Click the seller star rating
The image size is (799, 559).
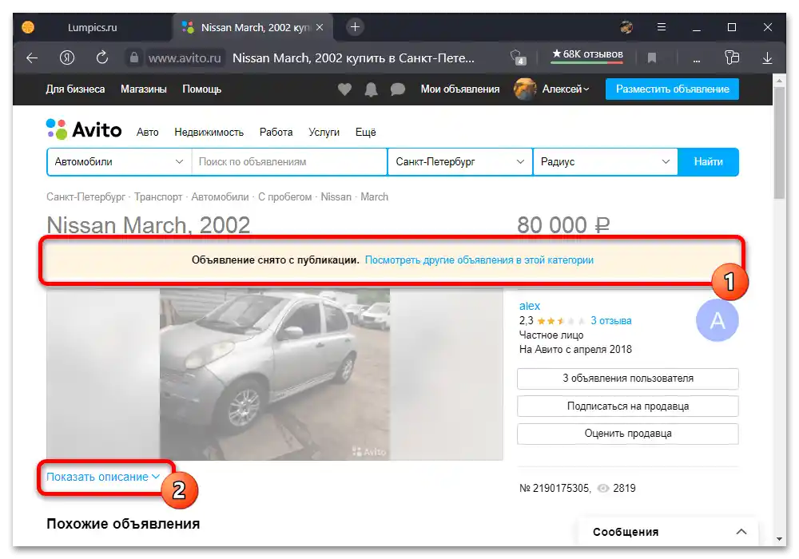pos(561,321)
